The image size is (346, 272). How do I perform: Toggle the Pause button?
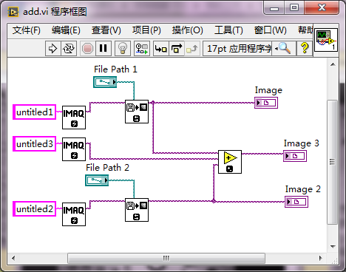104,48
